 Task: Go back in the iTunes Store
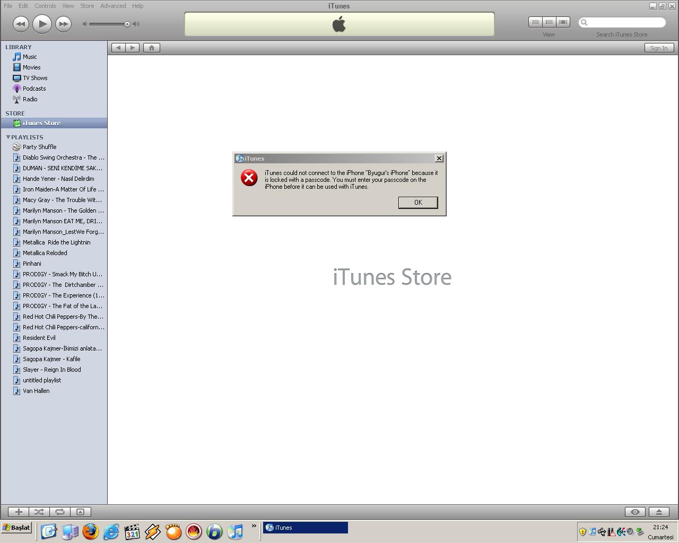pyautogui.click(x=118, y=48)
